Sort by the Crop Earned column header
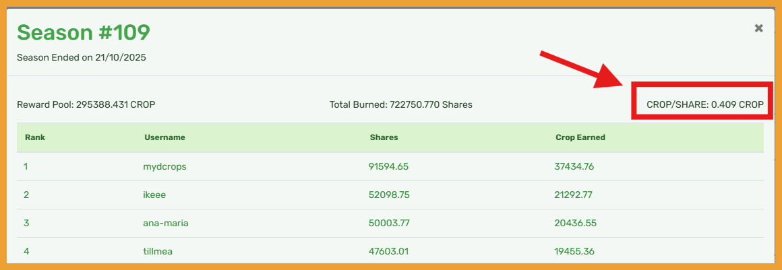The height and width of the screenshot is (270, 782). 580,137
